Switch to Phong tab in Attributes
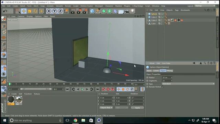Screen dimensions: 220x124 click(x=170, y=71)
